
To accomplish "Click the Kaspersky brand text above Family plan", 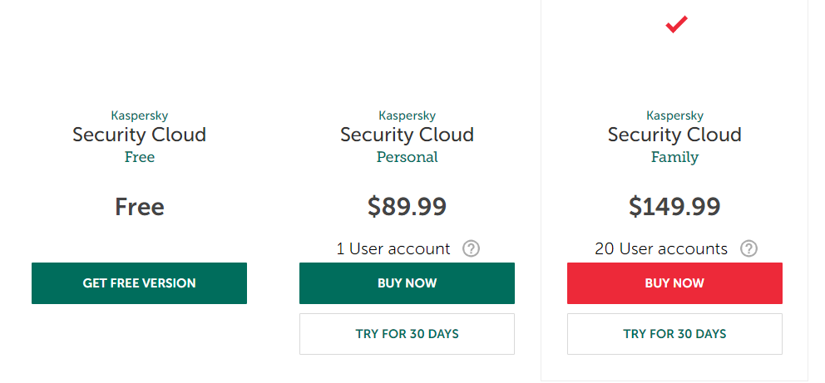I will 674,115.
